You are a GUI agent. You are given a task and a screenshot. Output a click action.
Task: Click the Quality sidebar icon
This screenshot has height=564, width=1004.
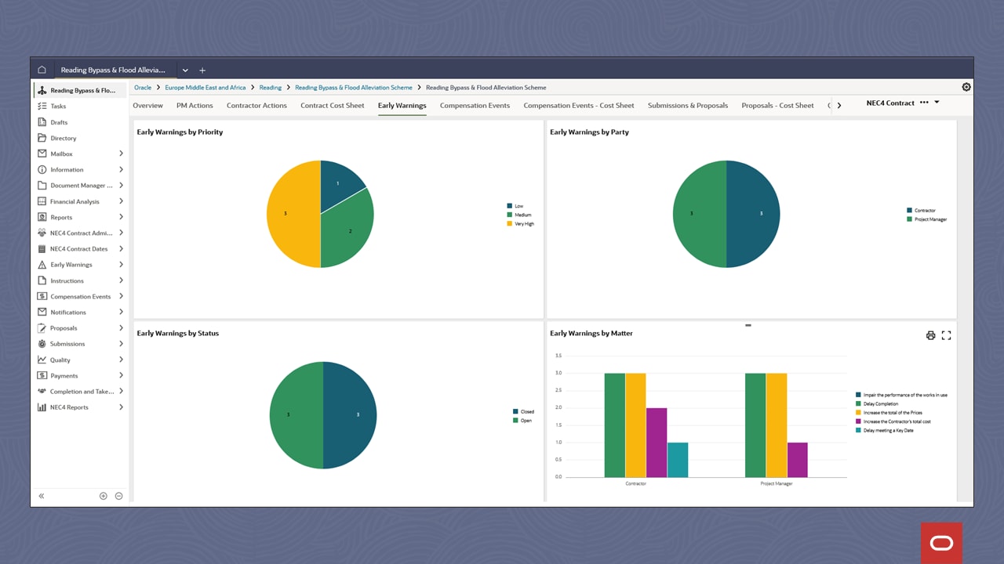click(42, 359)
